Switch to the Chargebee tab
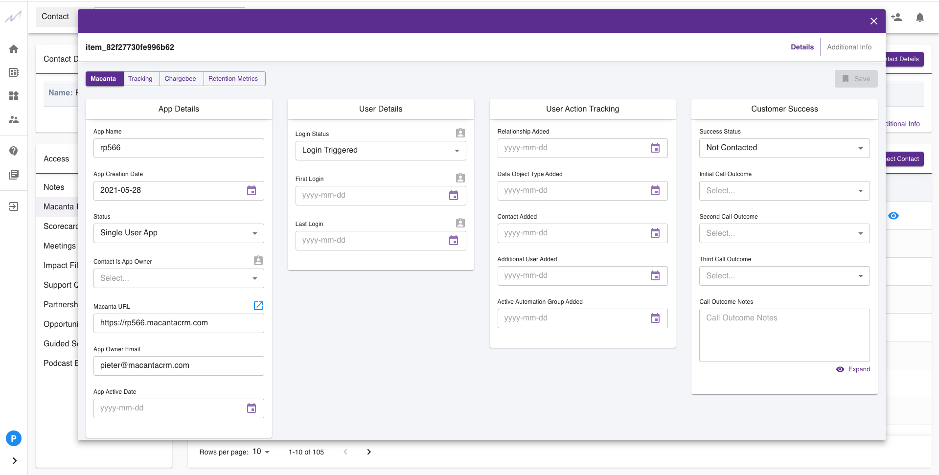This screenshot has width=939, height=475. pyautogui.click(x=180, y=79)
